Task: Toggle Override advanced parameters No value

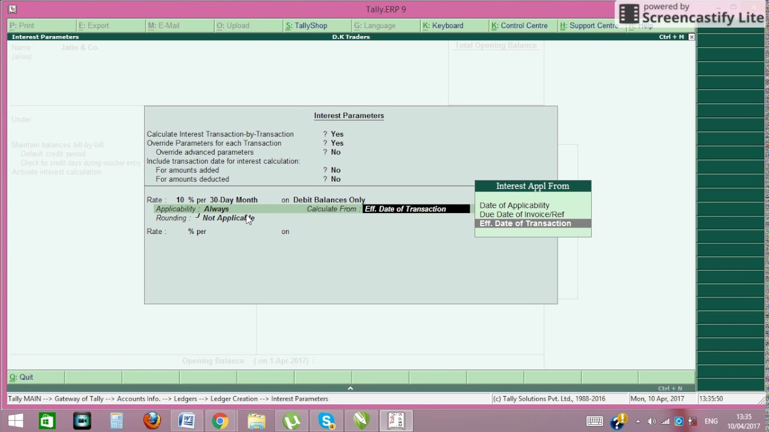Action: [x=335, y=152]
